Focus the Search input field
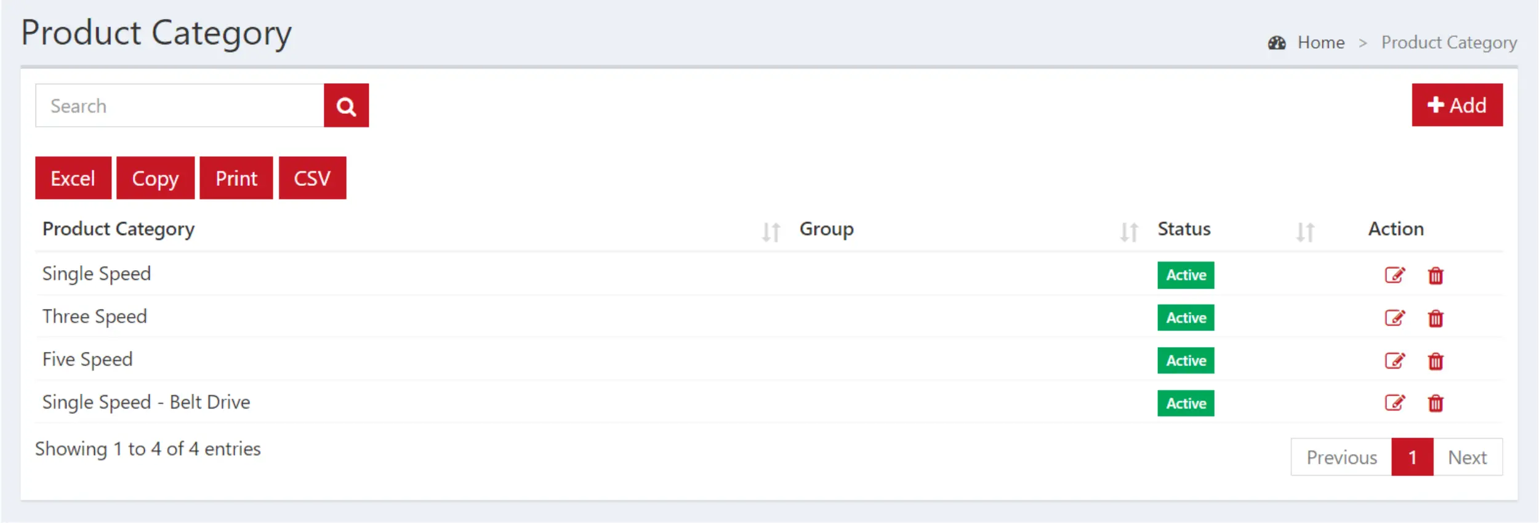 pyautogui.click(x=179, y=106)
